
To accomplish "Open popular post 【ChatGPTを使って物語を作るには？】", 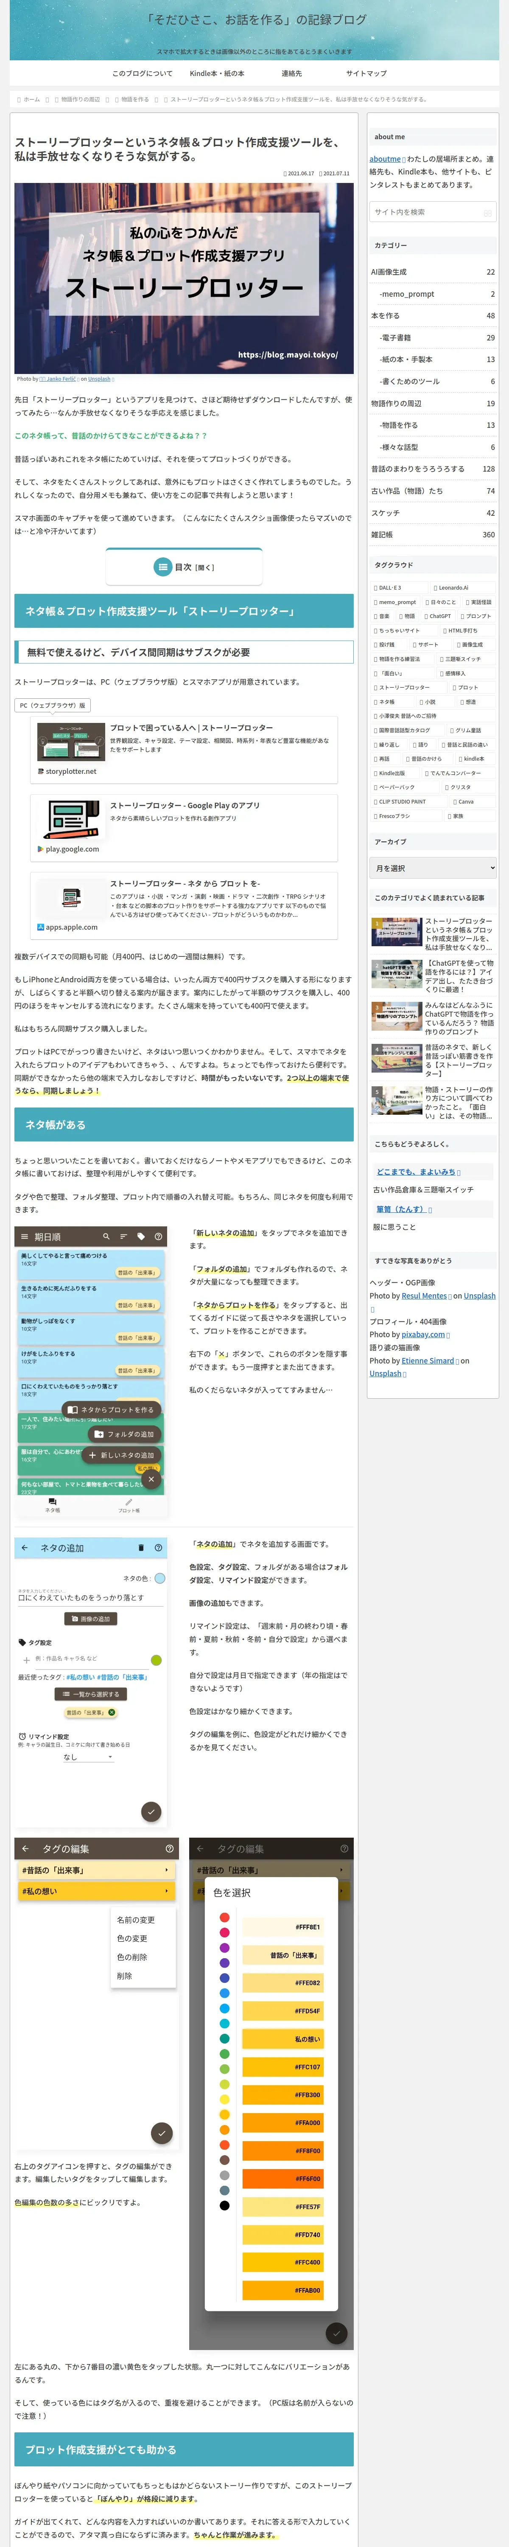I will (433, 975).
